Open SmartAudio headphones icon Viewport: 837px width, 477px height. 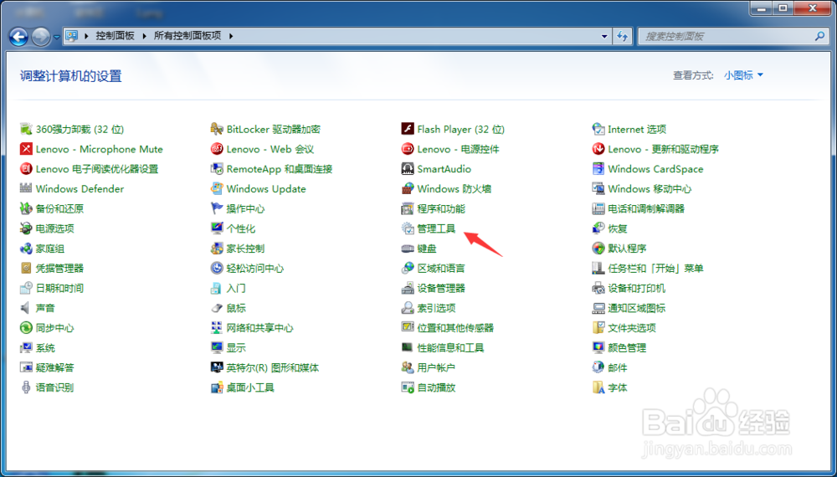[x=408, y=169]
